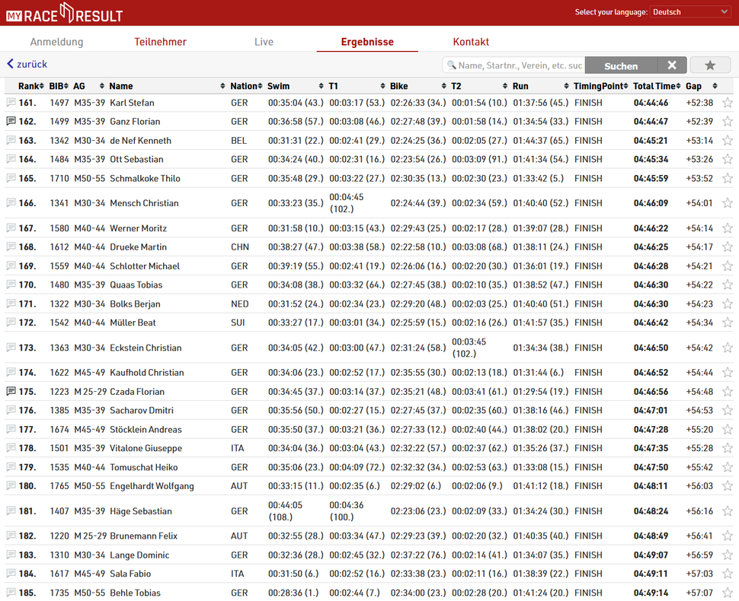Clear the search with the X button
Screen dimensions: 739x601
coord(672,65)
